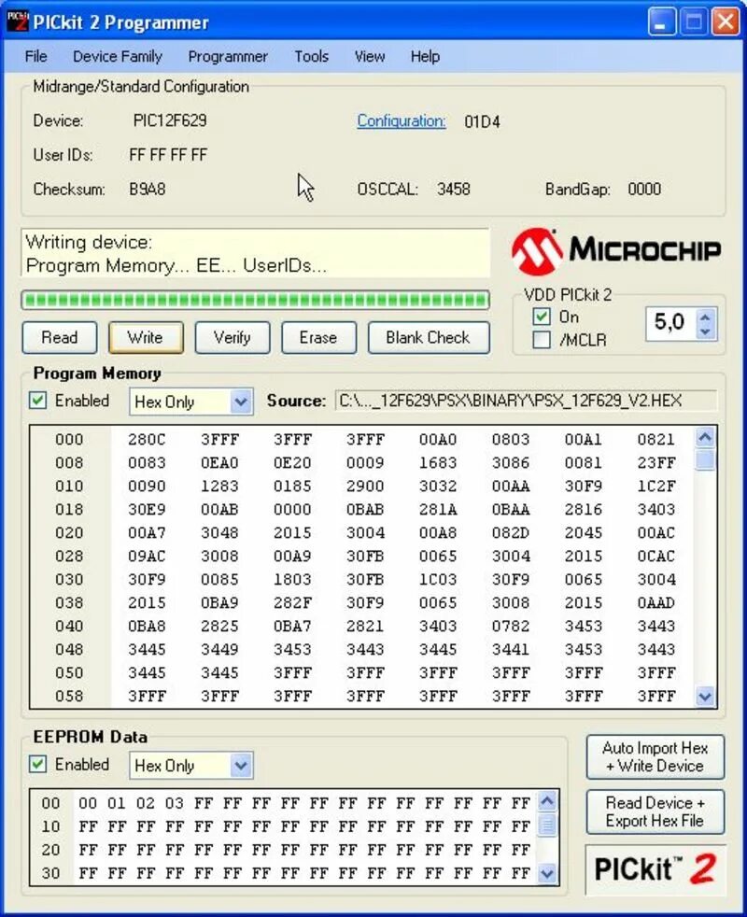Click the Blank Check button
Viewport: 747px width, 917px height.
(x=429, y=337)
